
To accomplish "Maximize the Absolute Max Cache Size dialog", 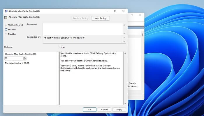I will pos(115,11).
